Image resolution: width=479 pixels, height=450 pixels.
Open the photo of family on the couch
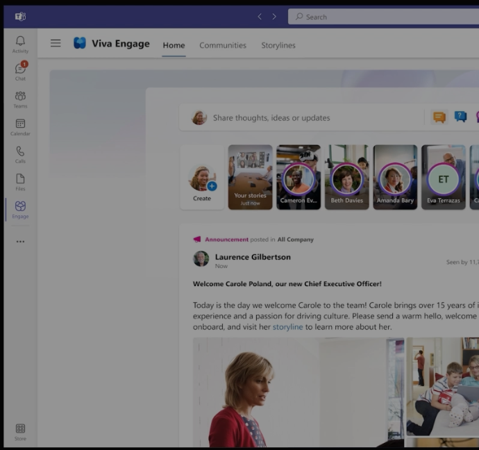click(443, 386)
